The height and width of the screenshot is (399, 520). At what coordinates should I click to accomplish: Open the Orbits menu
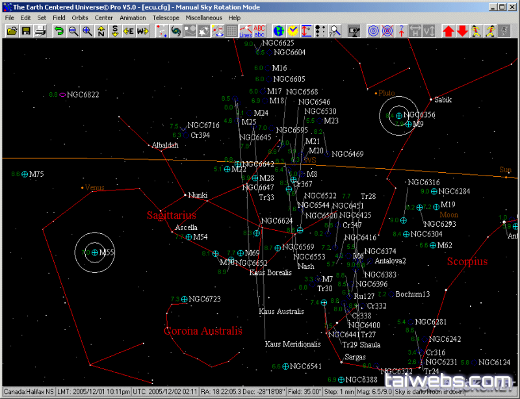pos(81,18)
